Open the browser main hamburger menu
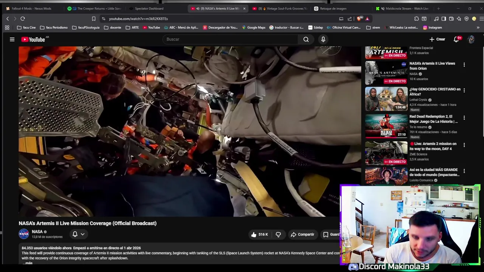The height and width of the screenshot is (272, 484). [481, 19]
